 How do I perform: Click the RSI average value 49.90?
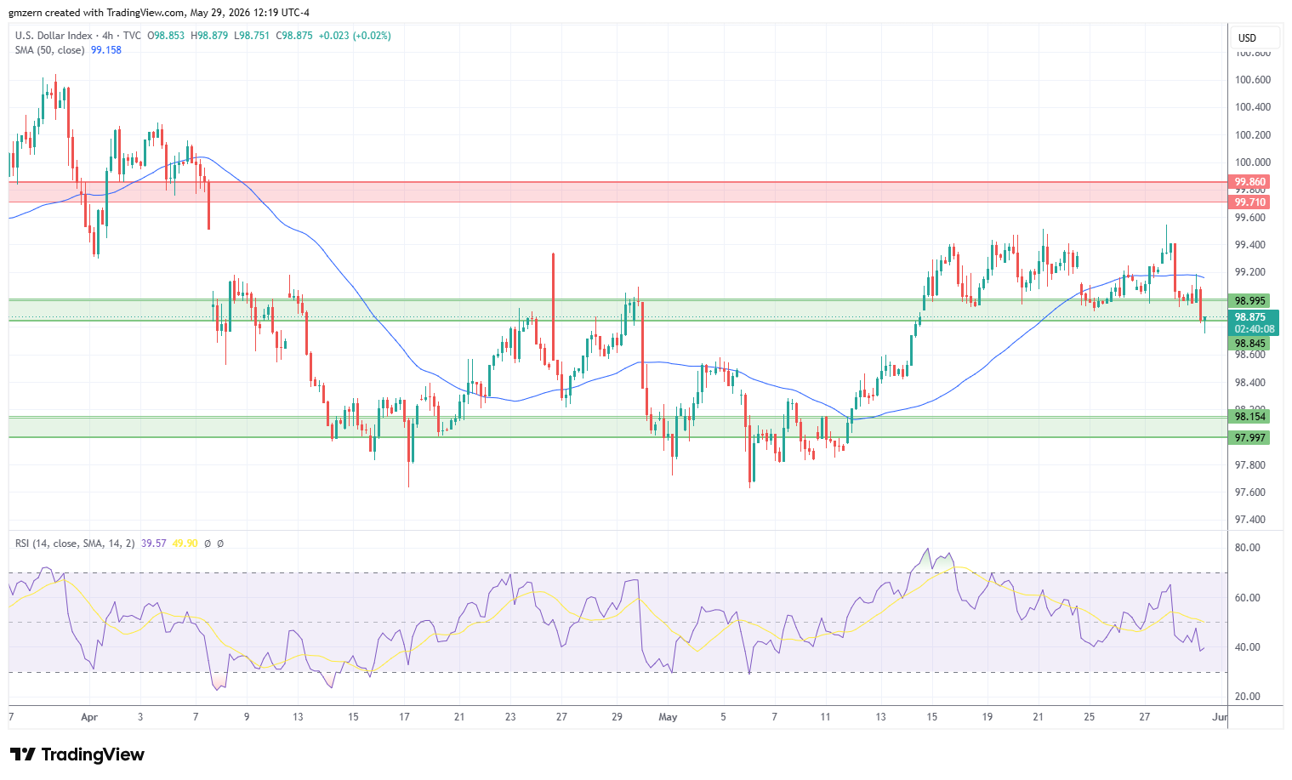(185, 543)
